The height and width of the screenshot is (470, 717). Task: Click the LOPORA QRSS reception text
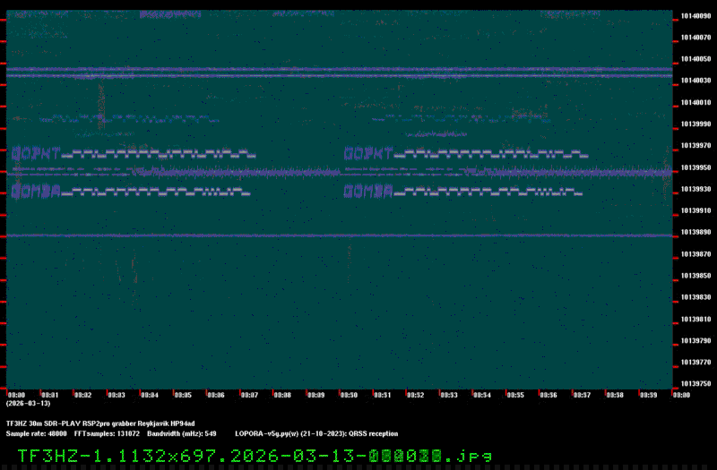pyautogui.click(x=316, y=434)
